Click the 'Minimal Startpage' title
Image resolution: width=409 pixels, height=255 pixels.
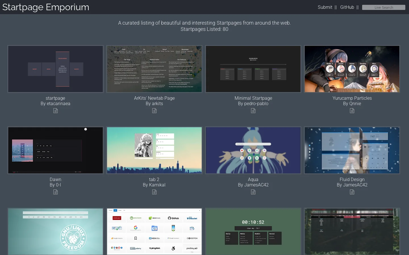253,98
